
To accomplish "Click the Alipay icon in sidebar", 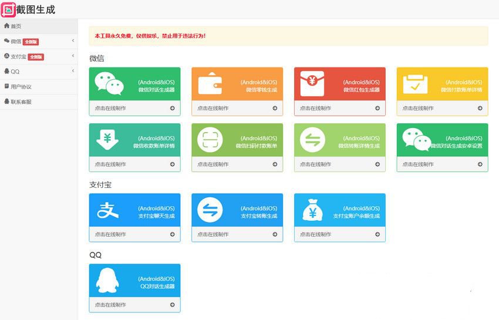I will coord(6,56).
